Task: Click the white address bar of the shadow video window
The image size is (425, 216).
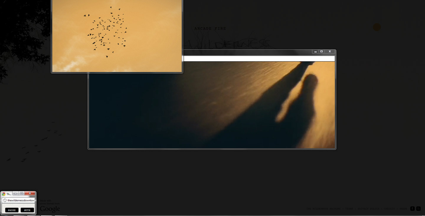Action: pos(259,59)
